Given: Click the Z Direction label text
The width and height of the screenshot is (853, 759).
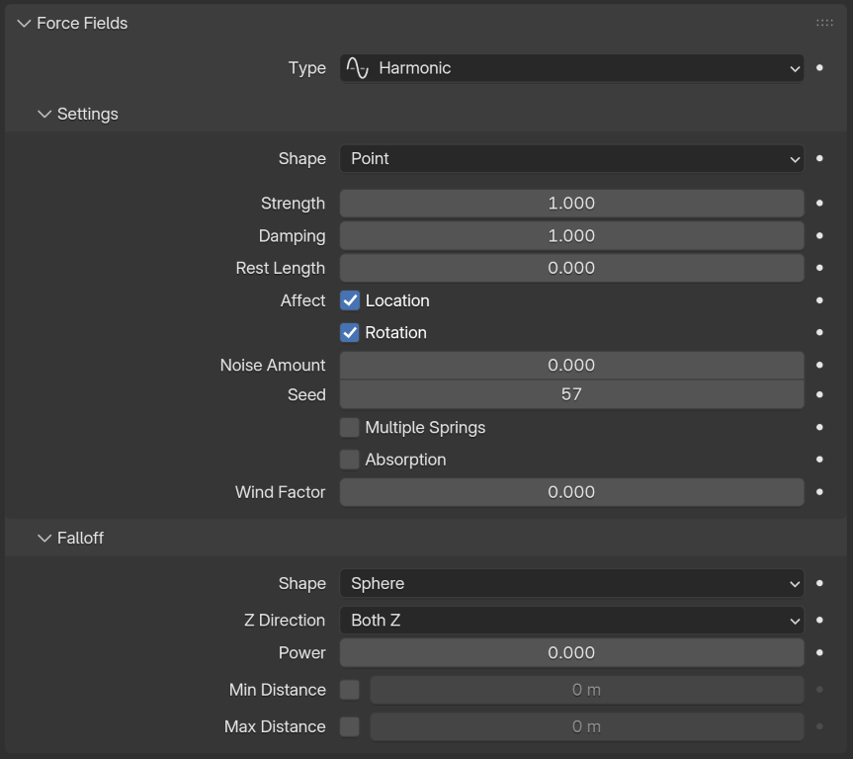Looking at the screenshot, I should point(284,621).
